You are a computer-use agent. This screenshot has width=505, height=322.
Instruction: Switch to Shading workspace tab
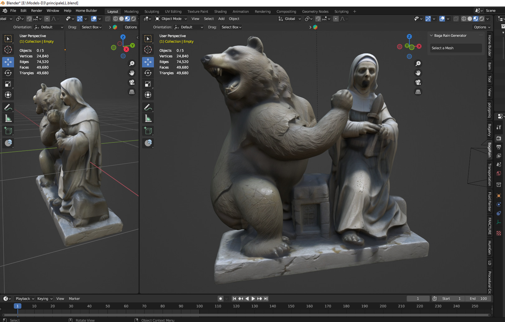tap(220, 12)
